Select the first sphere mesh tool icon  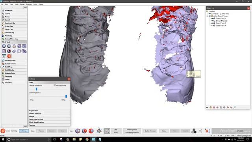coord(4,46)
